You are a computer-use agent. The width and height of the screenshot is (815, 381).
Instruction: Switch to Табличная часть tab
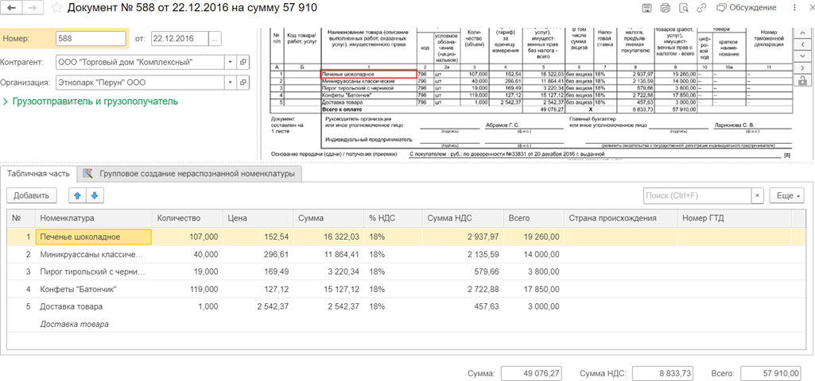point(37,174)
